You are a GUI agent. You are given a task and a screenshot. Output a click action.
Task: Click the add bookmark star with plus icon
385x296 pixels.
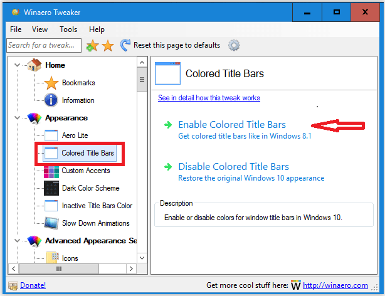click(x=92, y=45)
